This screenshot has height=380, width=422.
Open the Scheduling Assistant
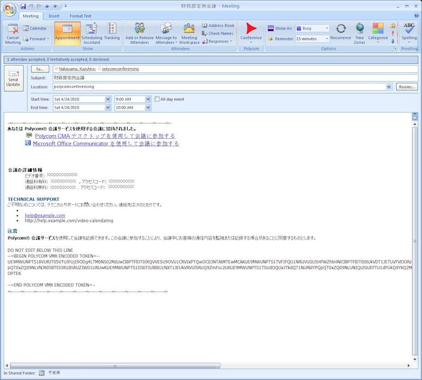point(92,34)
